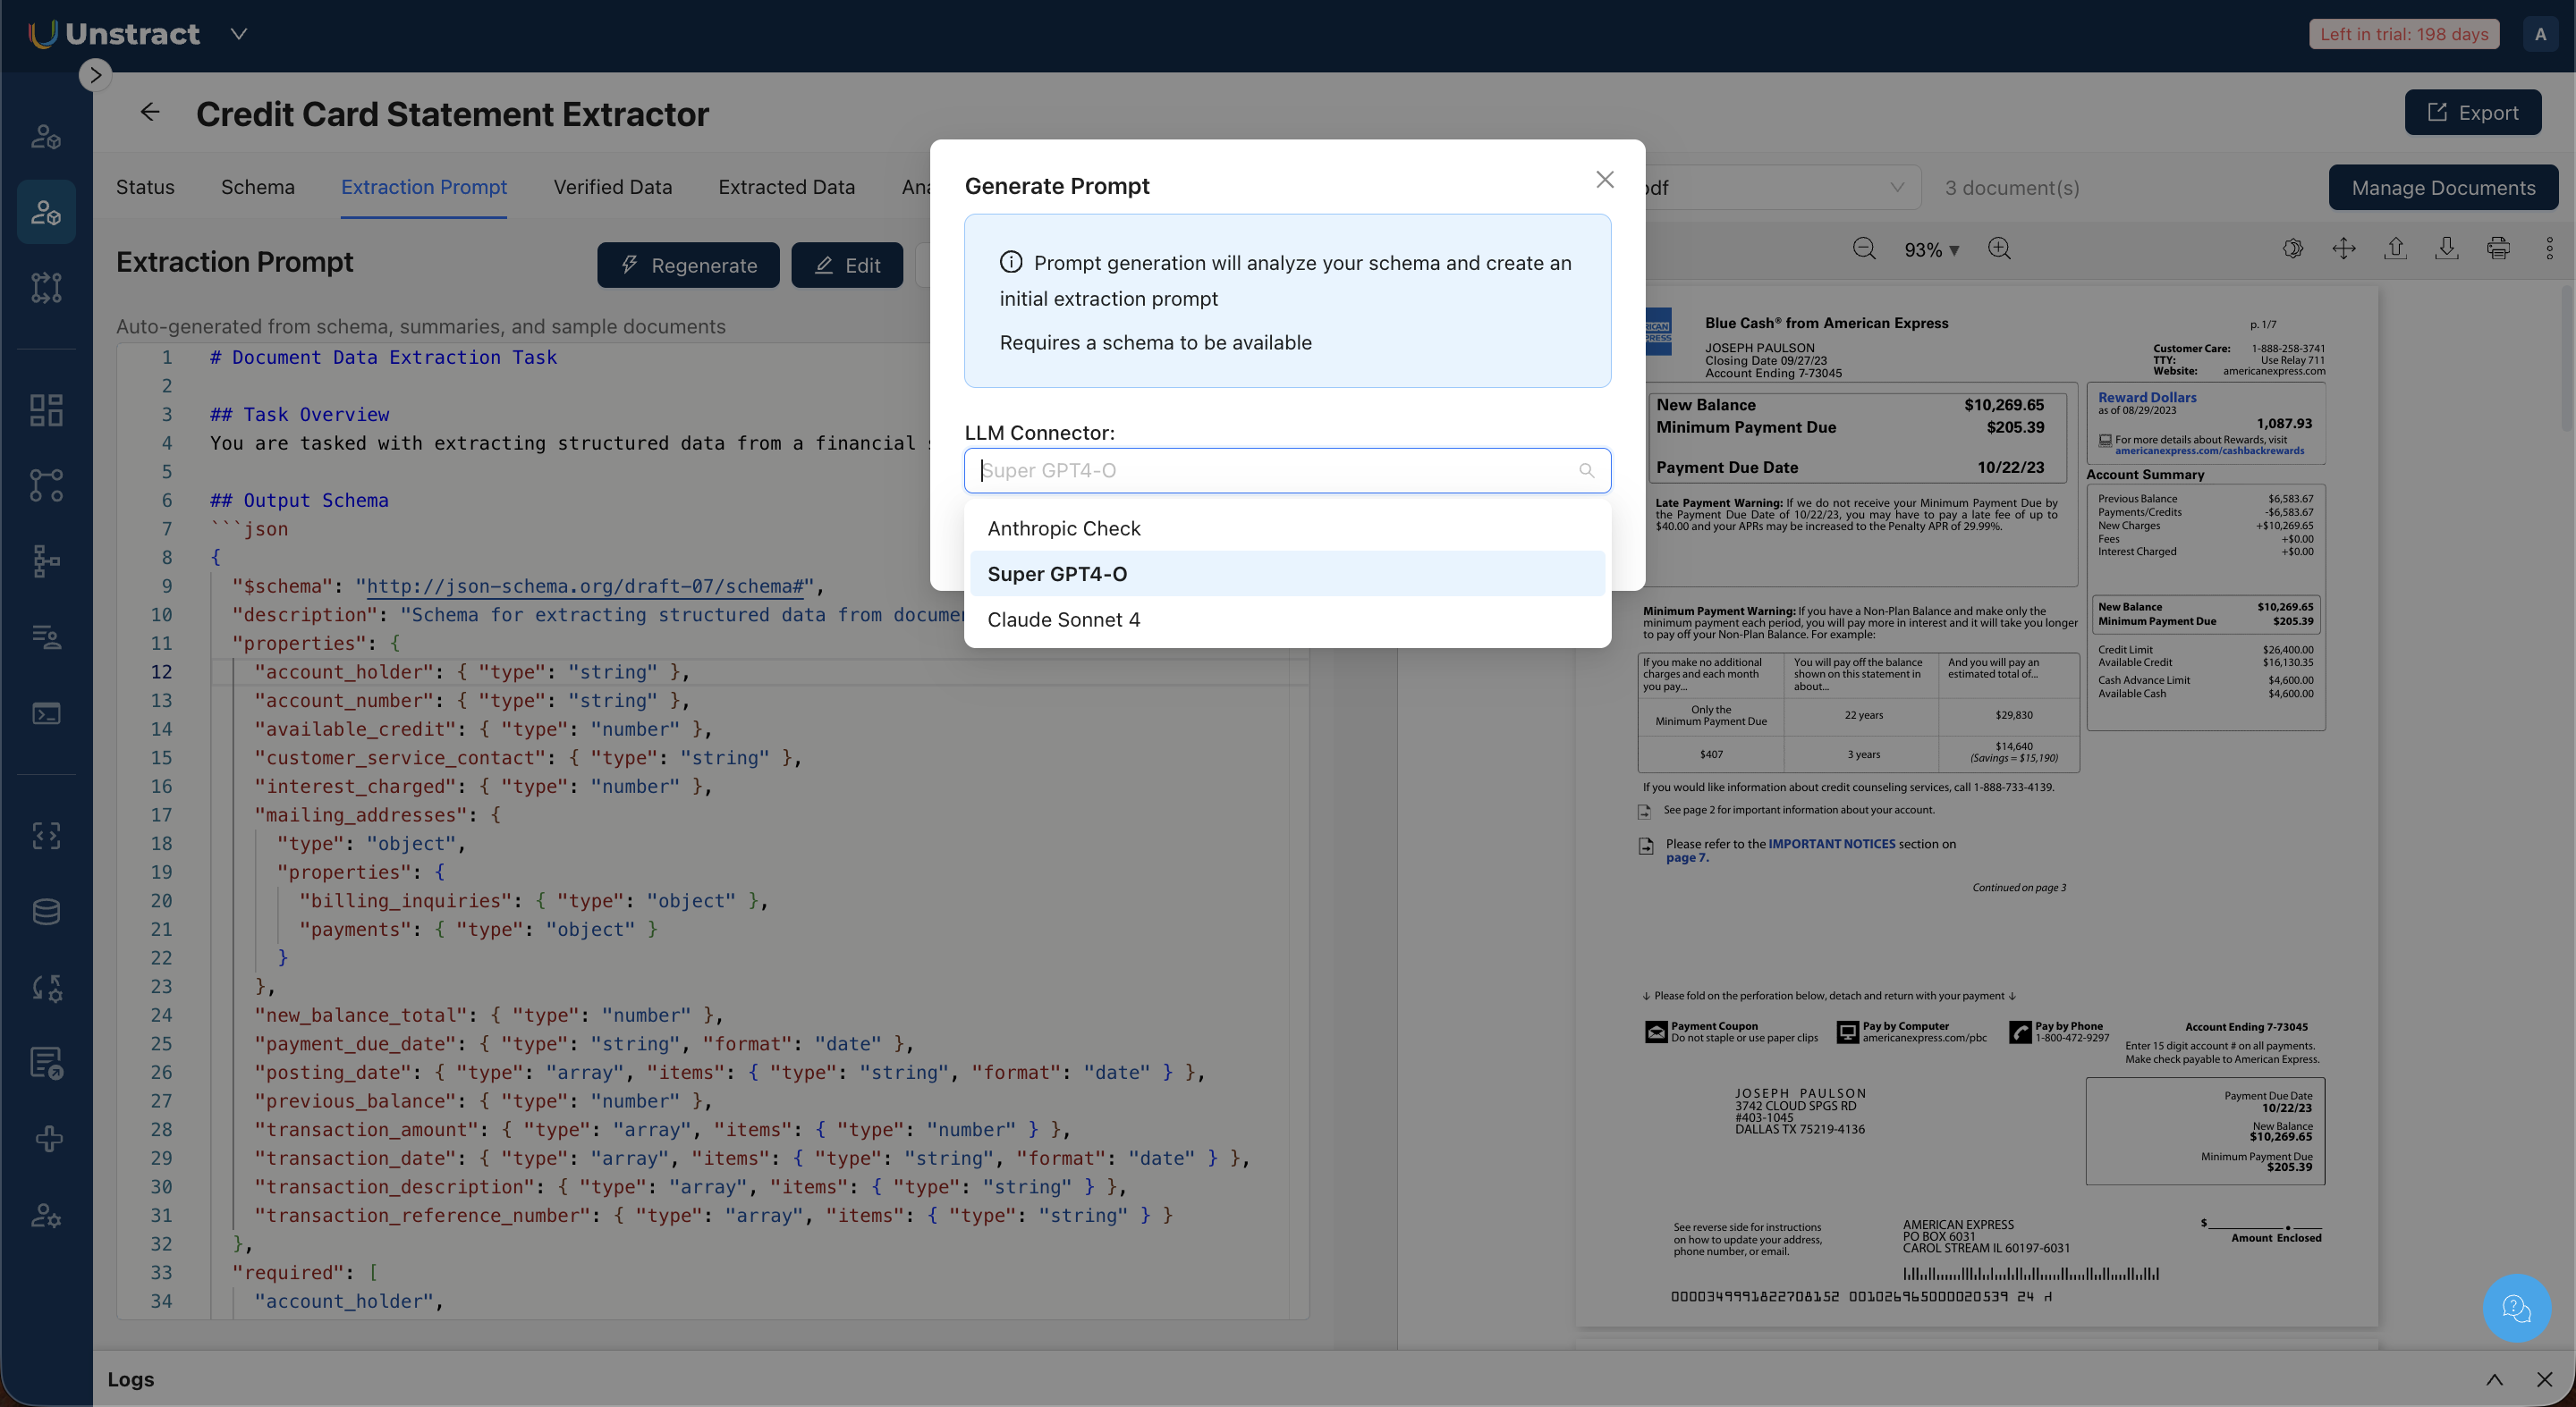Switch to the Verified Data tab

[x=612, y=188]
